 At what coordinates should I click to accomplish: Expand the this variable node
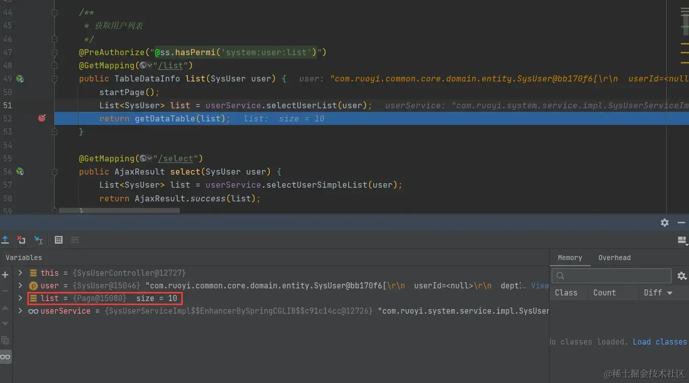coord(20,273)
